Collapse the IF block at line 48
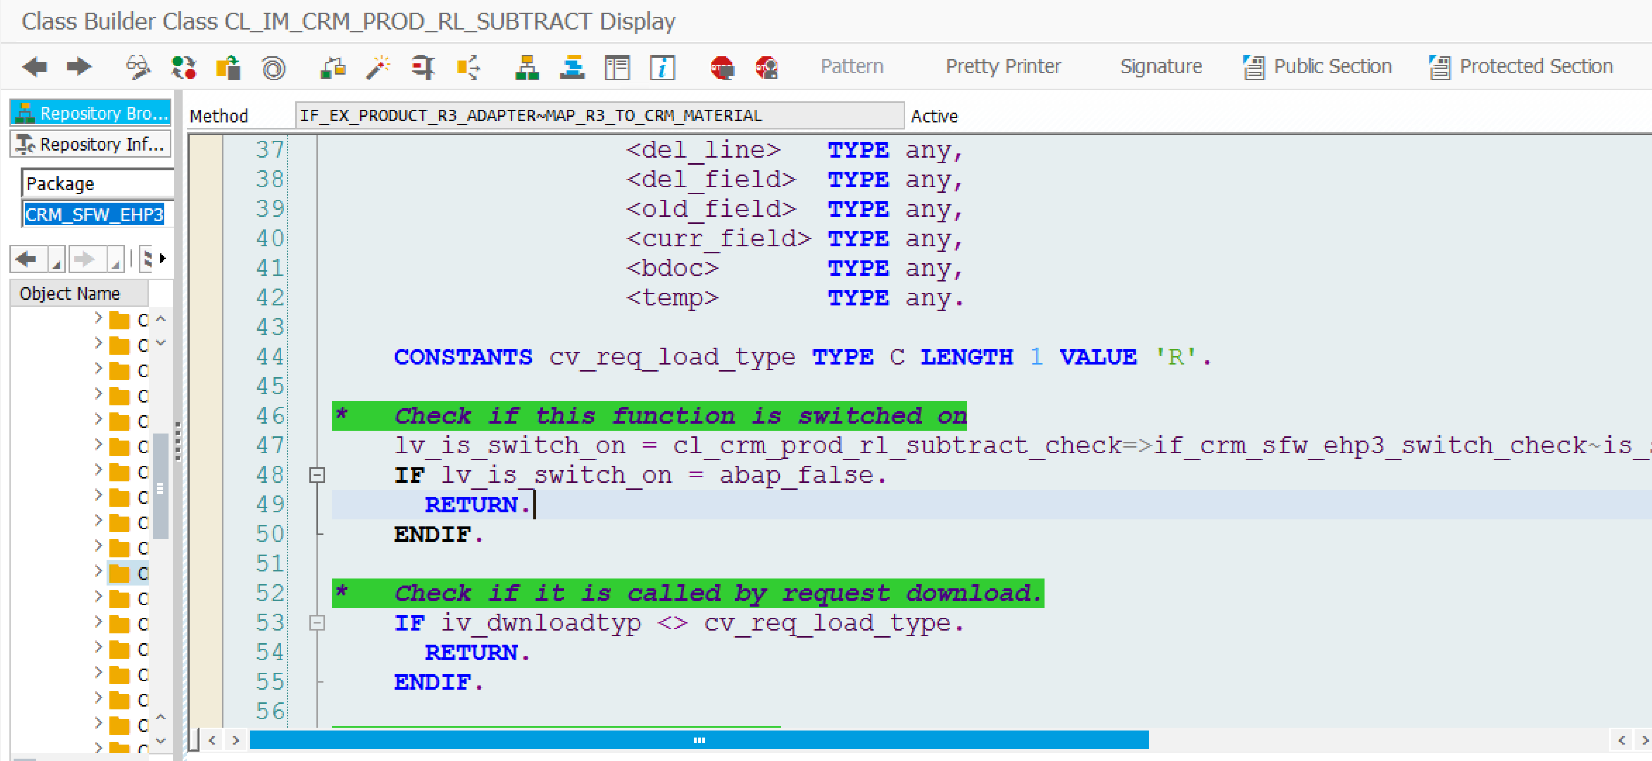This screenshot has width=1652, height=761. pos(317,475)
